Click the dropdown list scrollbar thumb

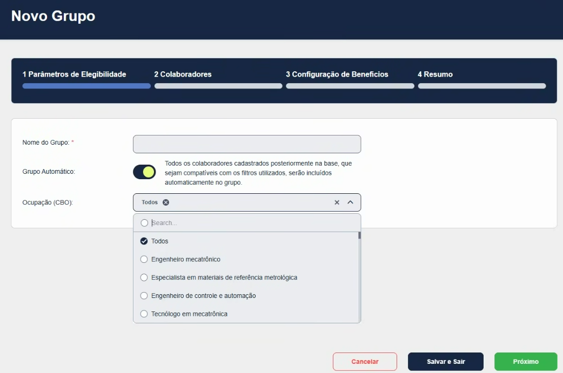coord(359,235)
